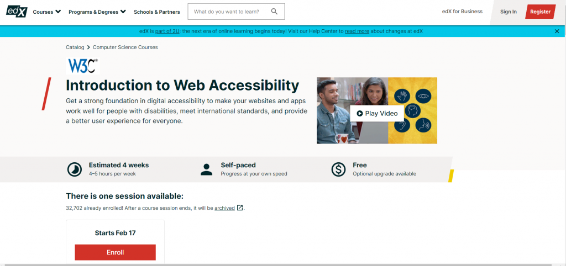Image resolution: width=566 pixels, height=266 pixels.
Task: Click the red Register button
Action: (x=541, y=12)
